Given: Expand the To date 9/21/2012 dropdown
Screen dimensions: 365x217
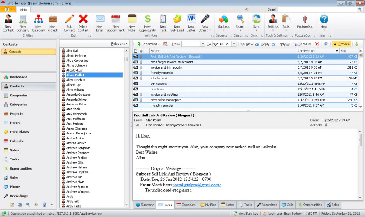Looking at the screenshot, I should point(234,44).
